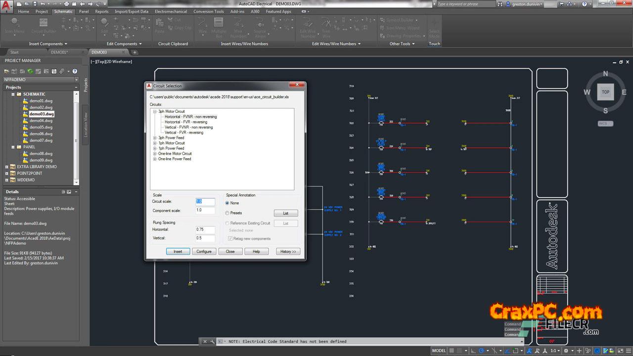Image resolution: width=633 pixels, height=356 pixels.
Task: Click the Insert button in Circuit Selection
Action: (x=178, y=252)
